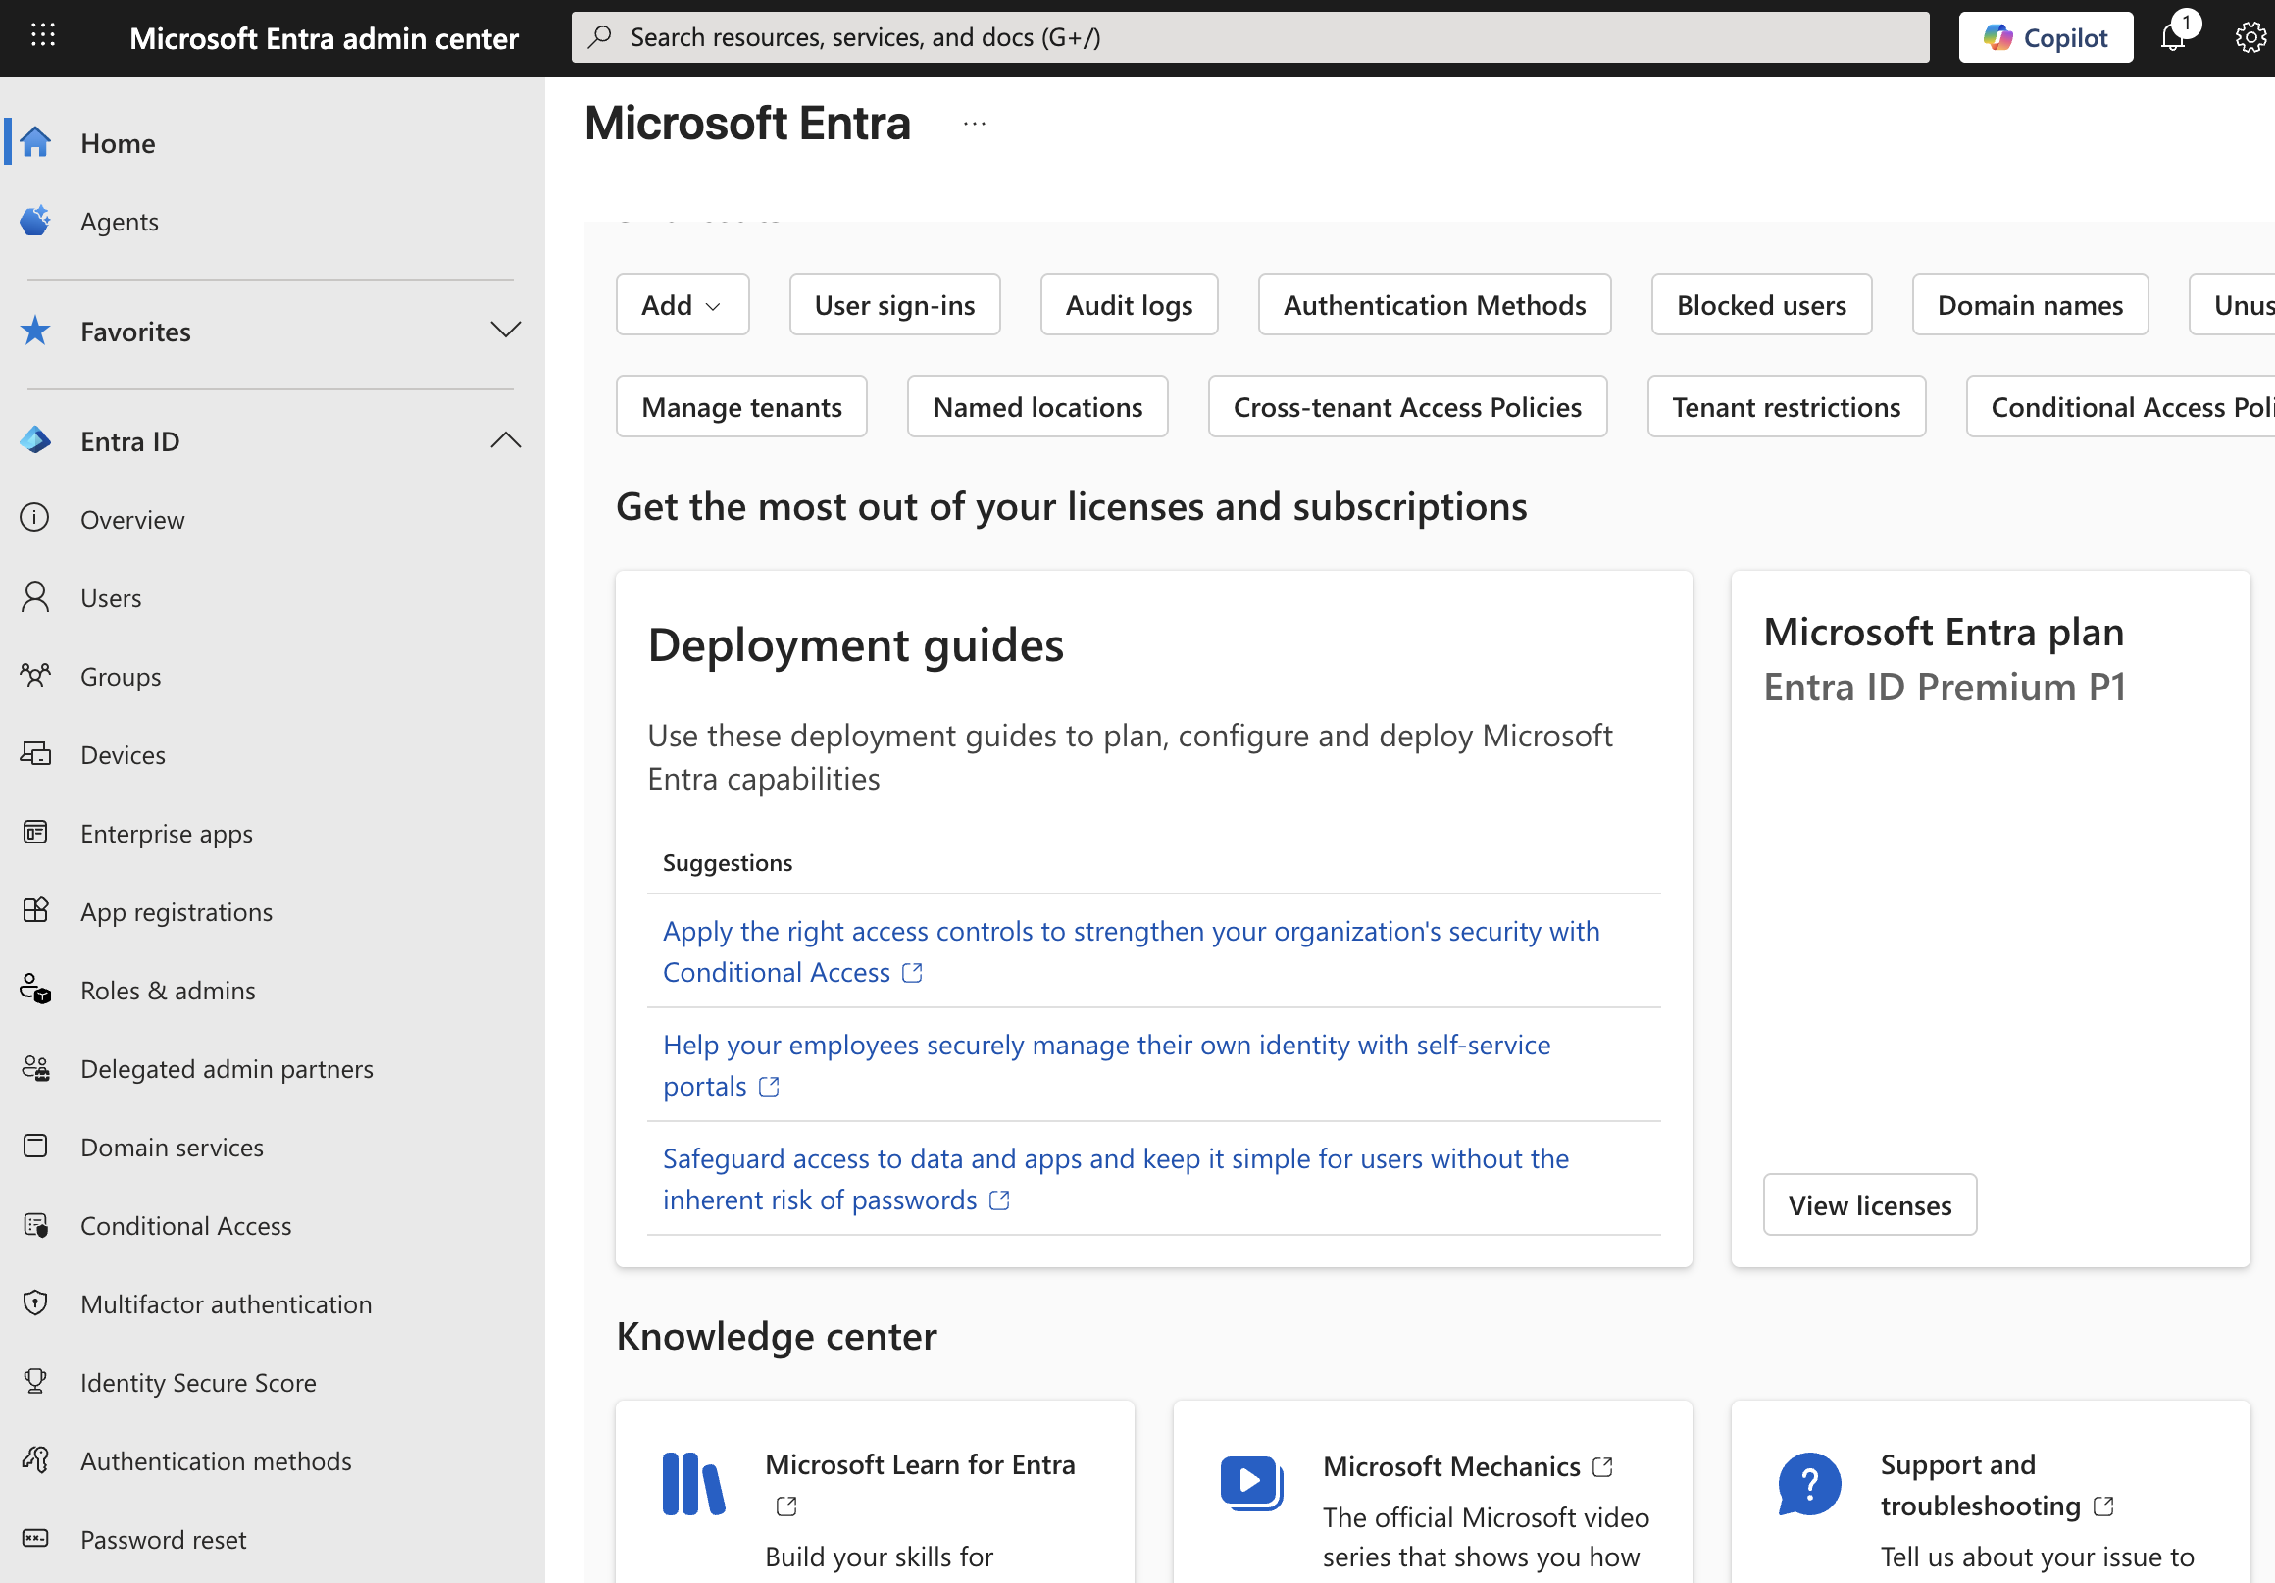Open the settings gear icon

pyautogui.click(x=2249, y=37)
